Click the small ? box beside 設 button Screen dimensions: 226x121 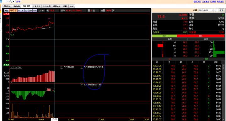(12, 67)
